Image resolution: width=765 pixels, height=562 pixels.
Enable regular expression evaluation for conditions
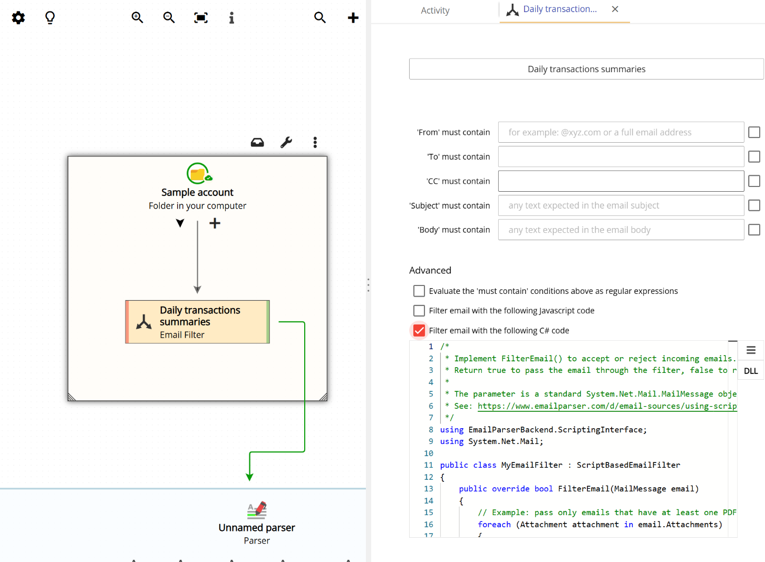(x=419, y=290)
